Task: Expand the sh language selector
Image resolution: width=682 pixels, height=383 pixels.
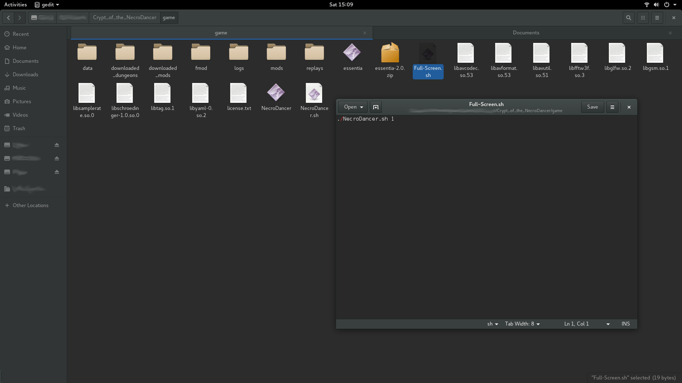Action: point(493,324)
